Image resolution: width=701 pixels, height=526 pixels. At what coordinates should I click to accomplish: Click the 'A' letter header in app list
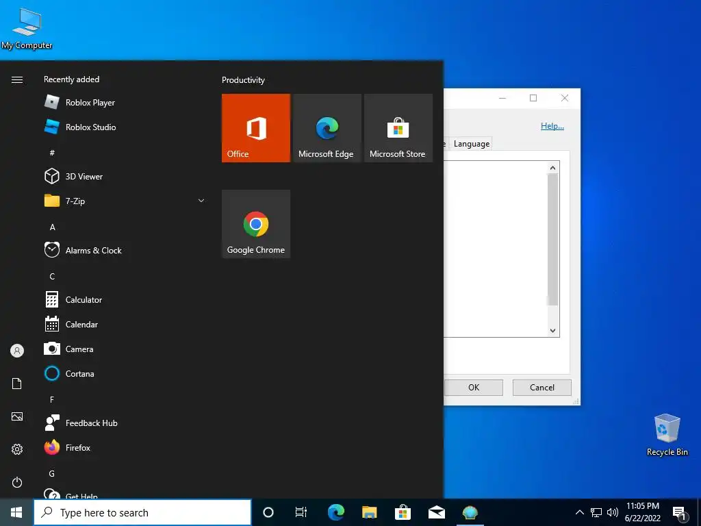(x=52, y=227)
